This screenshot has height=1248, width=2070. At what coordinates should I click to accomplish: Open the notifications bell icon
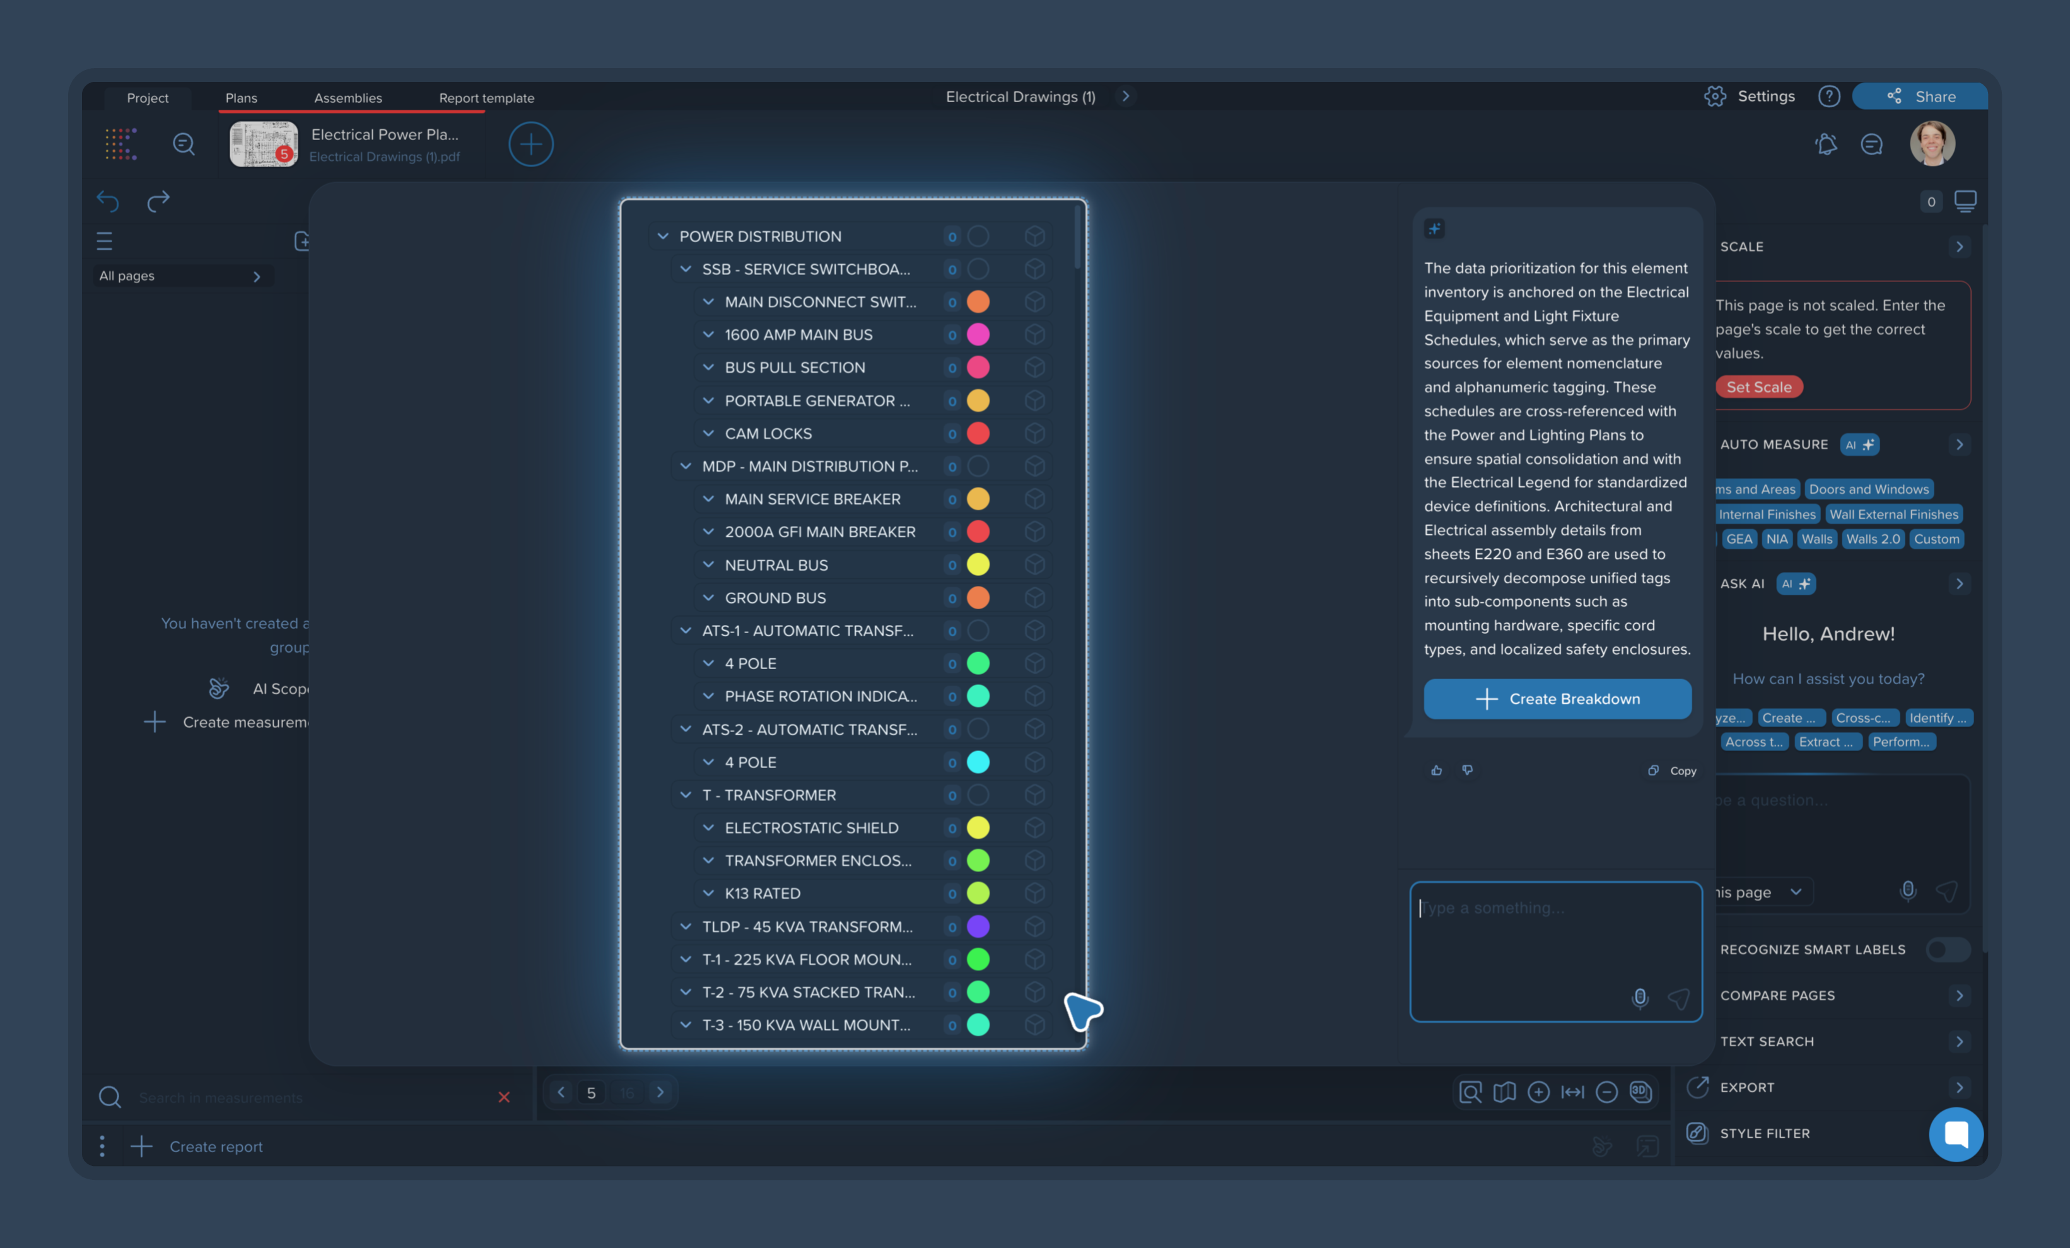click(x=1825, y=144)
